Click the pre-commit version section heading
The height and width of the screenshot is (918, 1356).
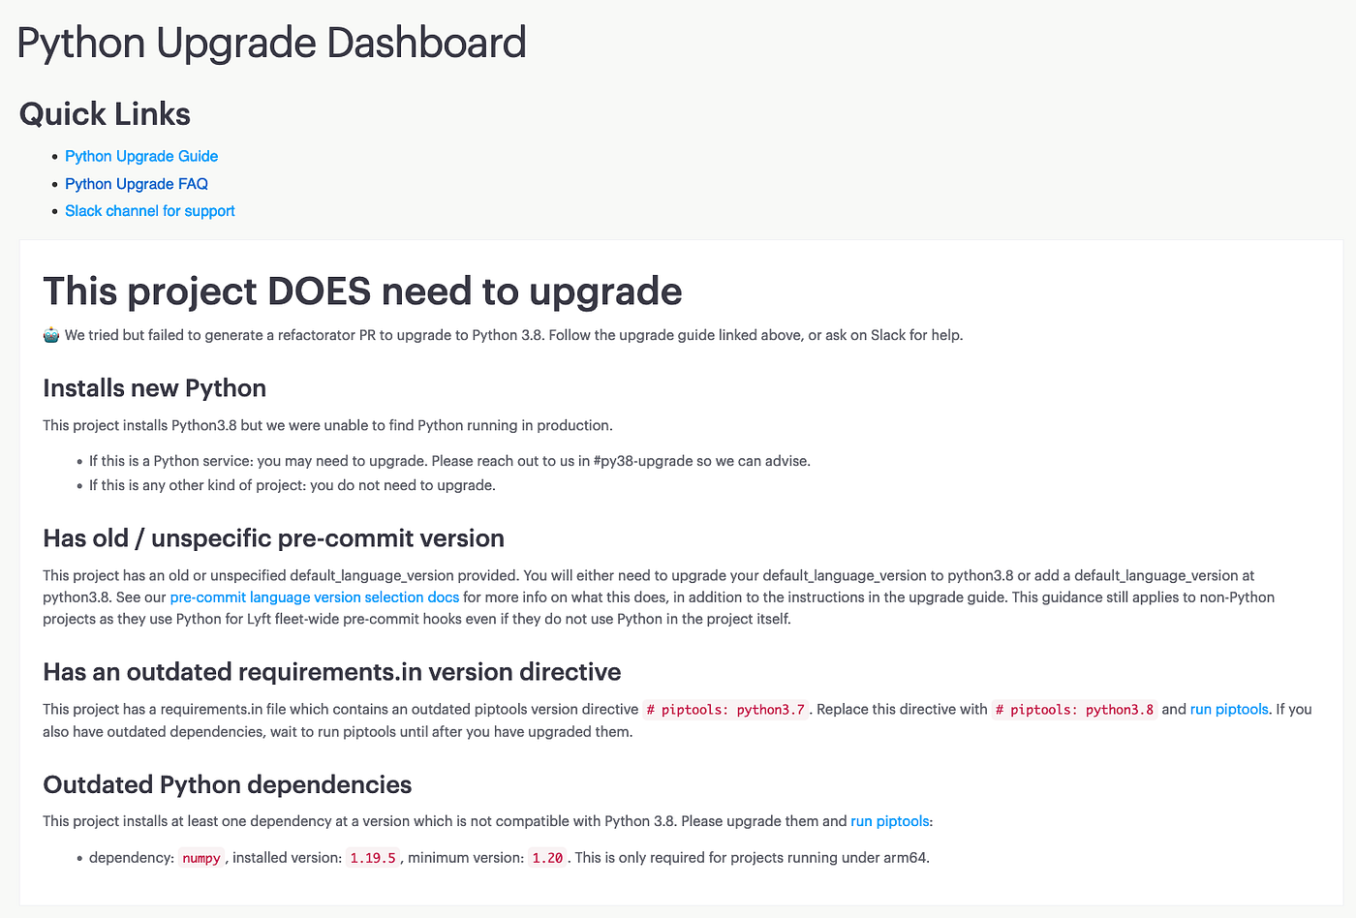(273, 538)
